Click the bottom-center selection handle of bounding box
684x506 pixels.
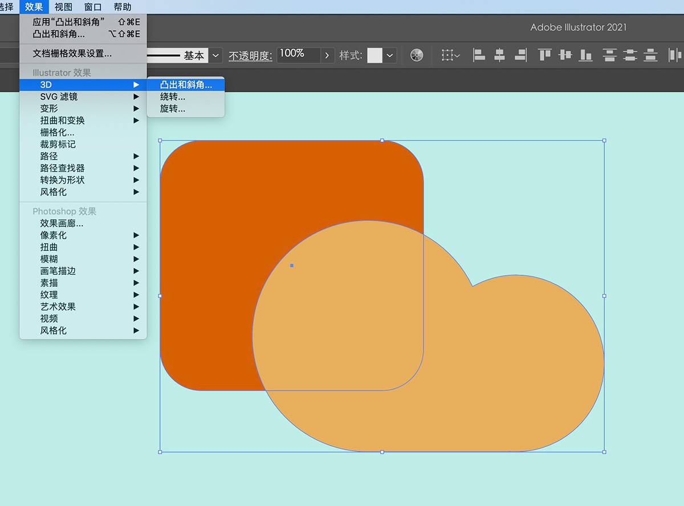pos(382,452)
